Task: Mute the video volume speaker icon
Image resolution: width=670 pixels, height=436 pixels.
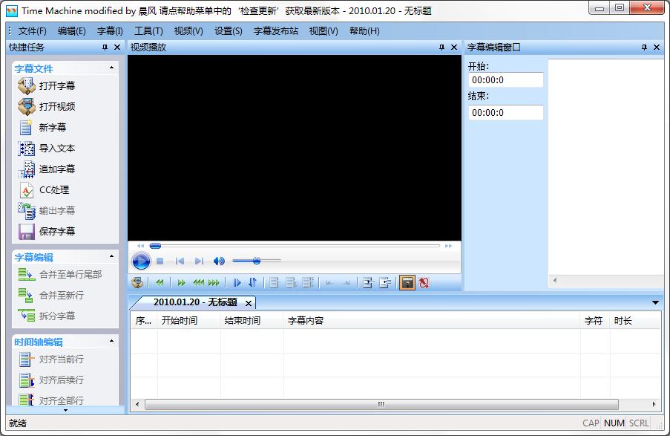Action: [x=219, y=261]
